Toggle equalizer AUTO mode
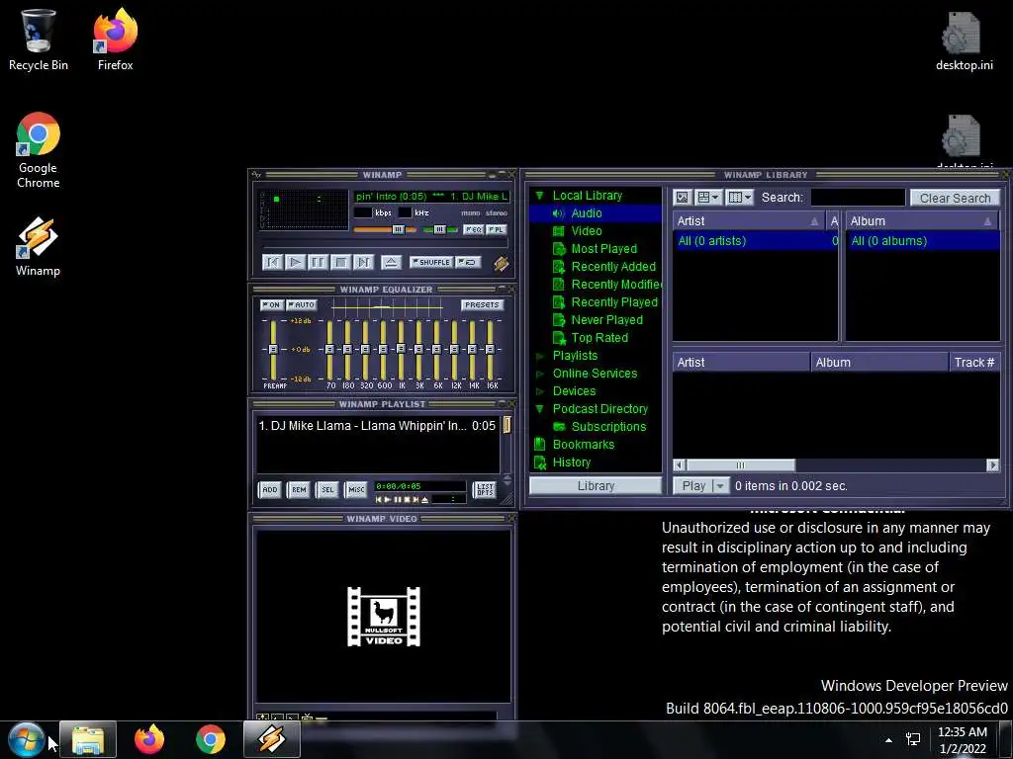Viewport: 1013px width, 759px height. (301, 304)
